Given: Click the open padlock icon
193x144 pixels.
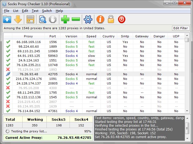Looking at the screenshot, I should (111, 19).
